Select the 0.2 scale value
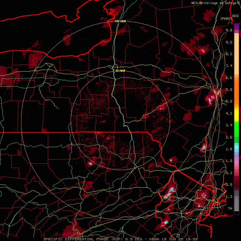 coord(229,173)
